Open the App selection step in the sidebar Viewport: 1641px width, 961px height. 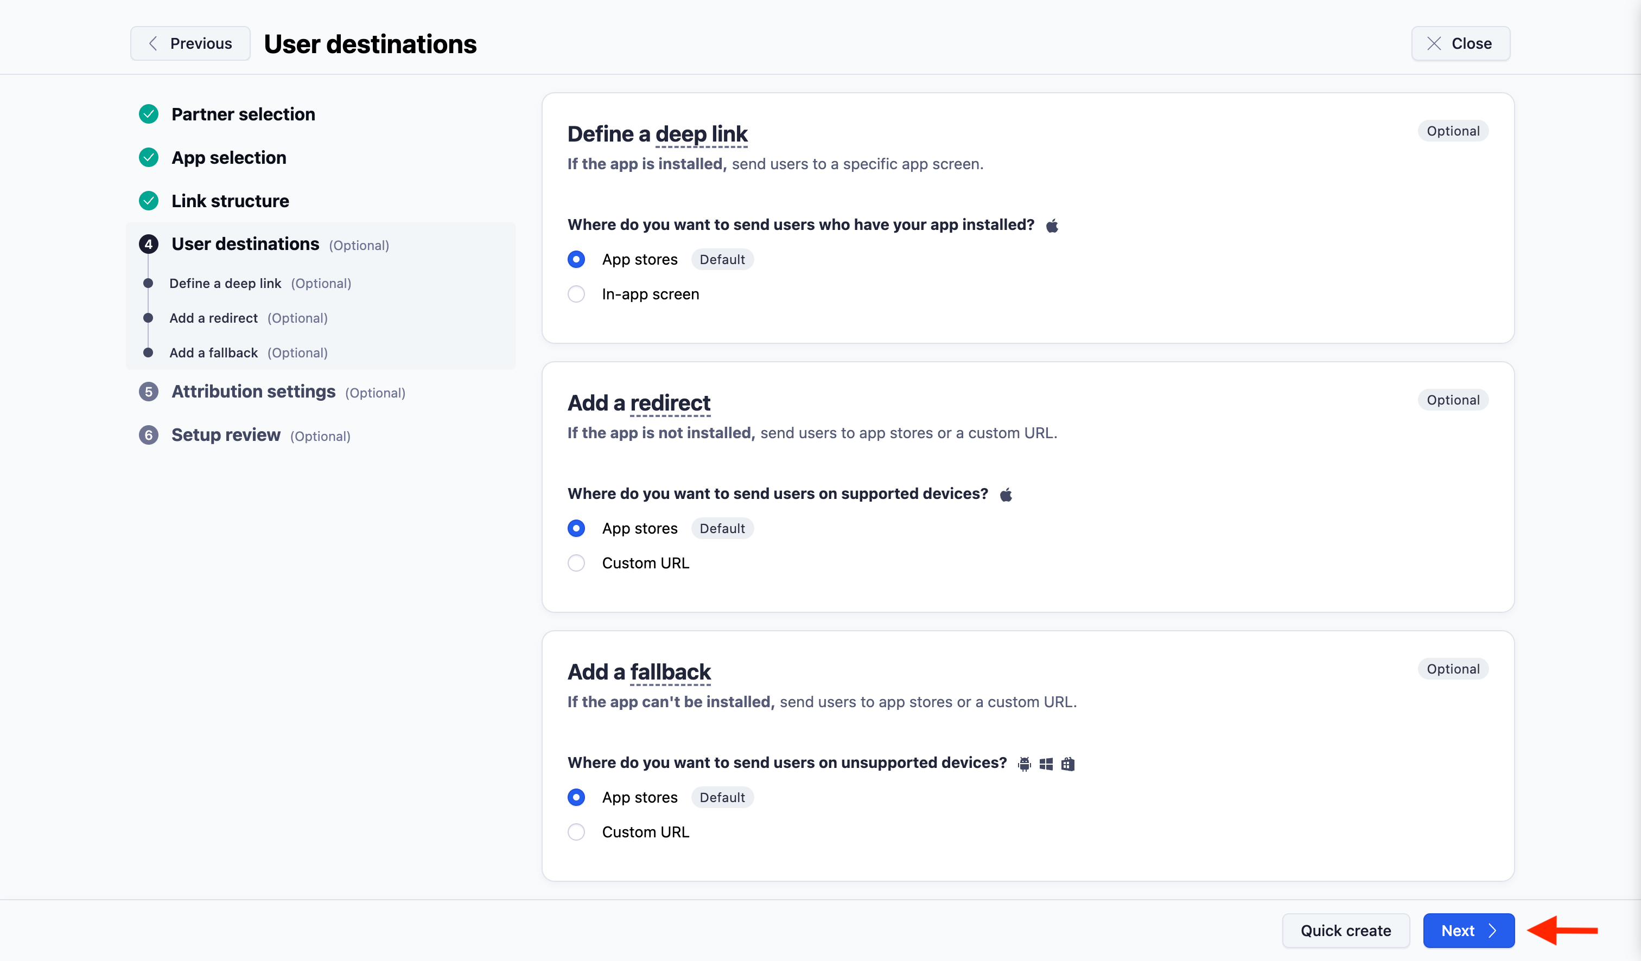(x=228, y=157)
